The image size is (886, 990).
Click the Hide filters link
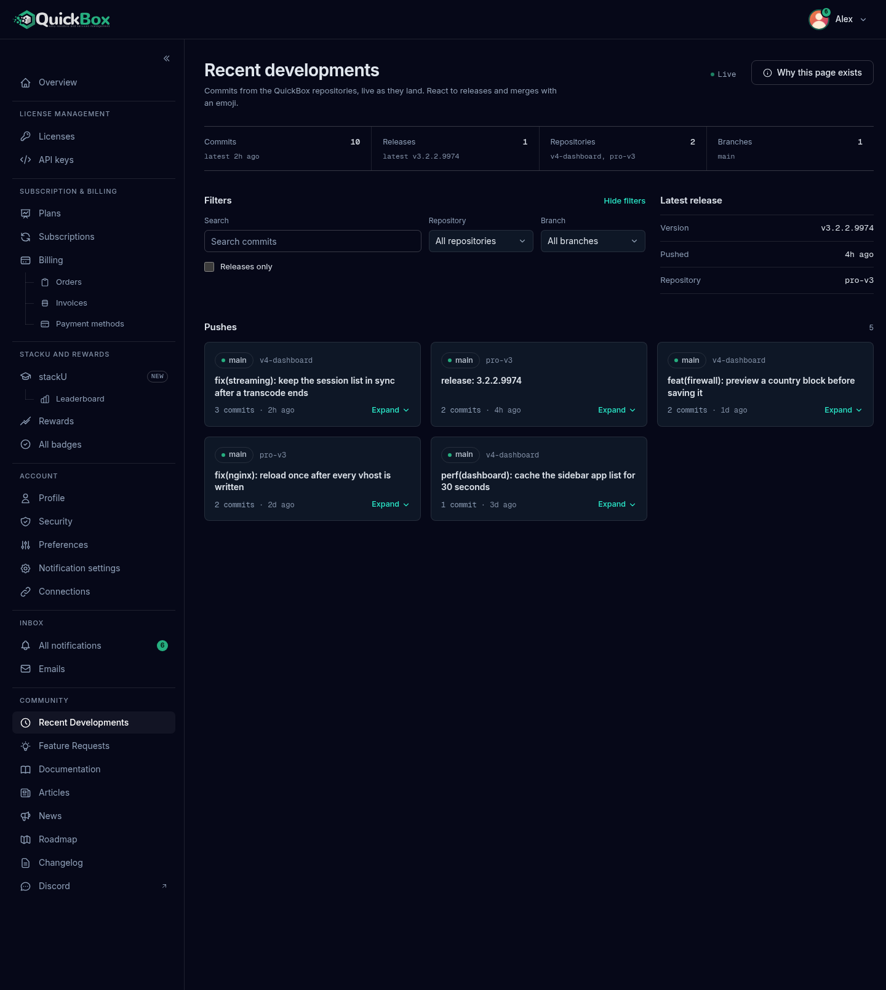tap(625, 201)
